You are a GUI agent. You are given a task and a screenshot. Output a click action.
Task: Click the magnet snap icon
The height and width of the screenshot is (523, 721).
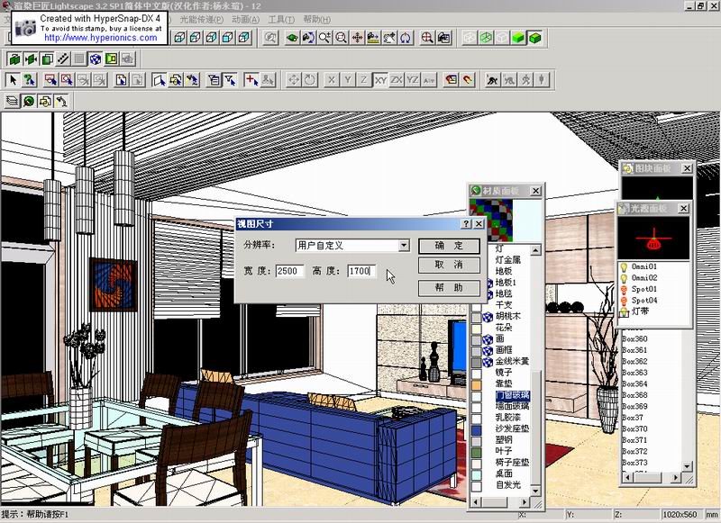point(467,80)
